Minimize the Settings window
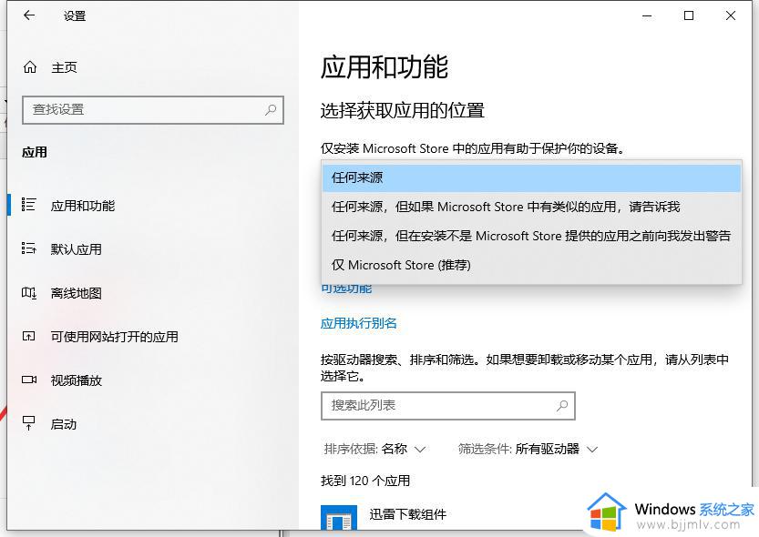The image size is (759, 537). coord(647,15)
